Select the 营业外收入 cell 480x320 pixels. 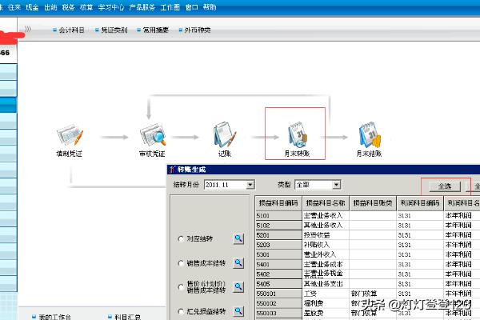[x=326, y=254]
